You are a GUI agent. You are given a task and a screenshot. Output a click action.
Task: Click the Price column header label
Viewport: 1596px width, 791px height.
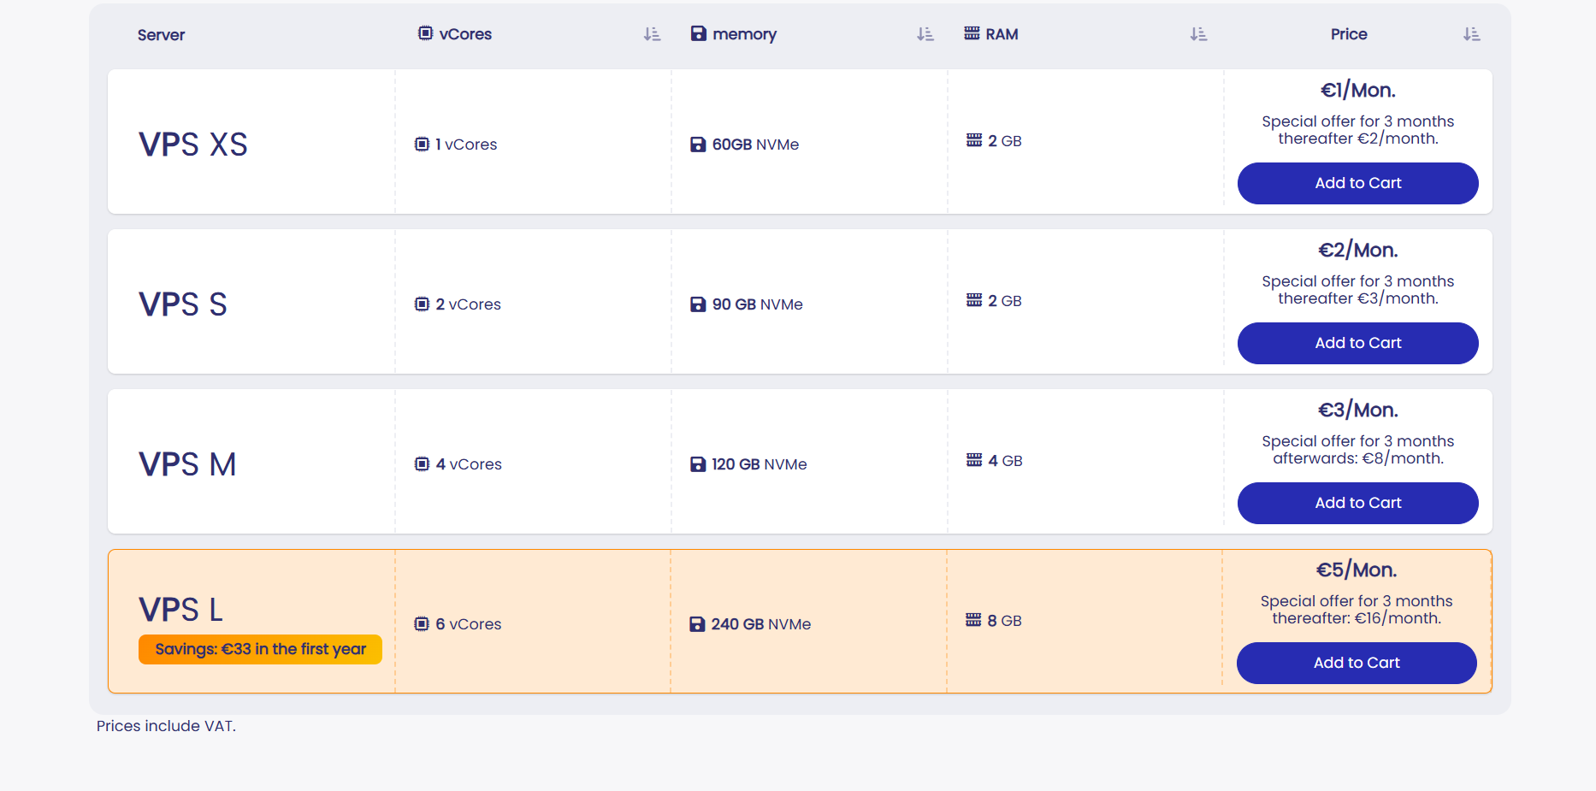coord(1349,34)
